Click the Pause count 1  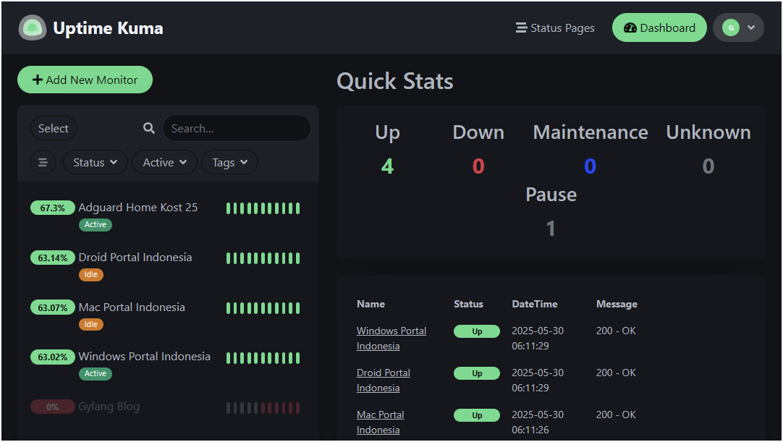pos(551,229)
